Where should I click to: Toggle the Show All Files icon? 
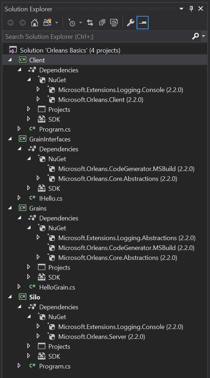click(114, 23)
